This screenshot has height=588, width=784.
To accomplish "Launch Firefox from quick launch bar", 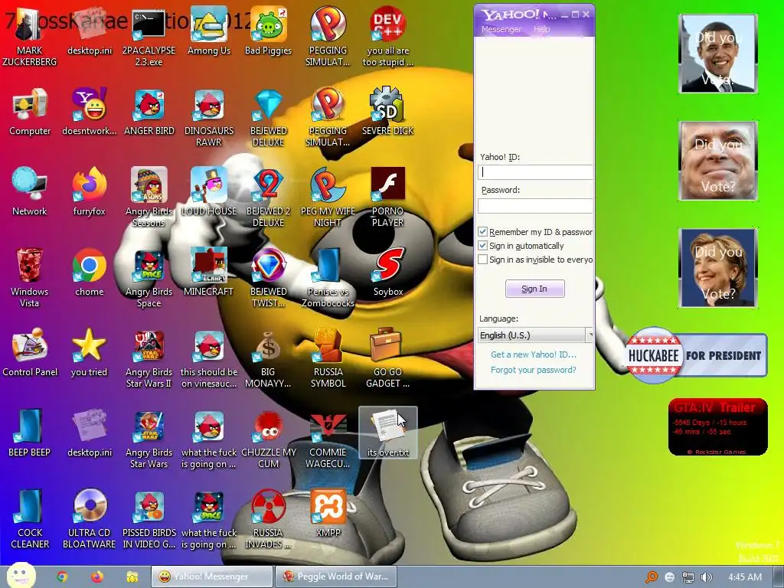I will pyautogui.click(x=97, y=577).
